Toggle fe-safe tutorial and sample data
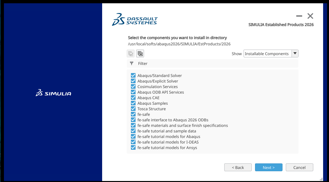 click(133, 131)
